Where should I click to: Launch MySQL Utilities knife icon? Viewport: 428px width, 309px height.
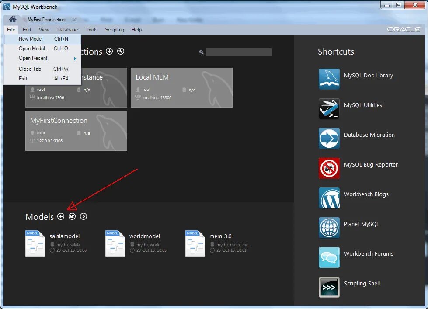pyautogui.click(x=329, y=109)
